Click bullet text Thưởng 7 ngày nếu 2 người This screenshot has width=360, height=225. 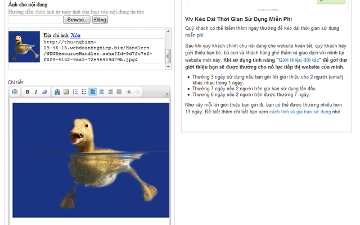(x=254, y=89)
